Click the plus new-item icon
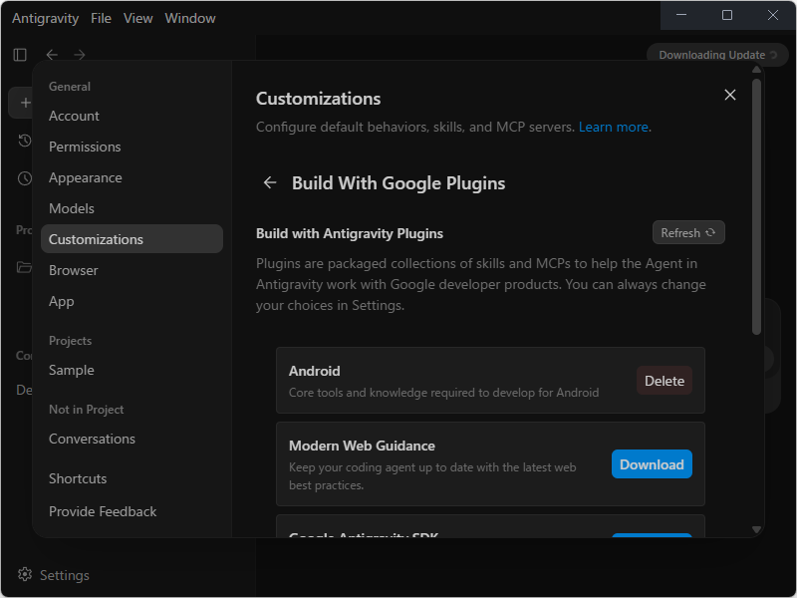 click(x=25, y=103)
